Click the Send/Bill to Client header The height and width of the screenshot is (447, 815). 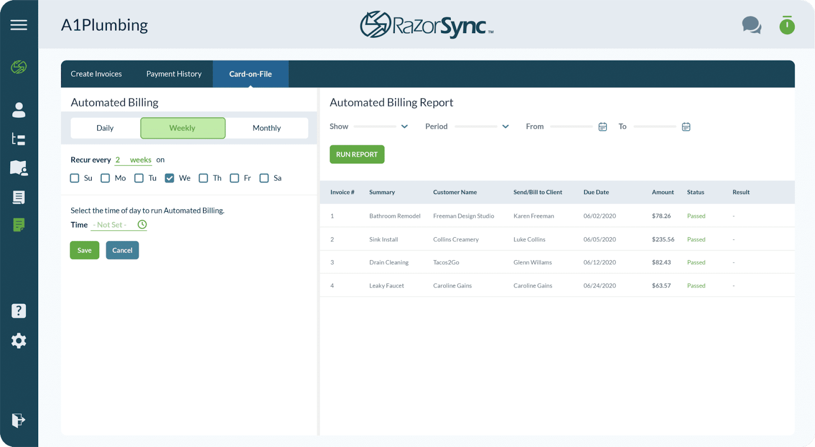pyautogui.click(x=538, y=192)
